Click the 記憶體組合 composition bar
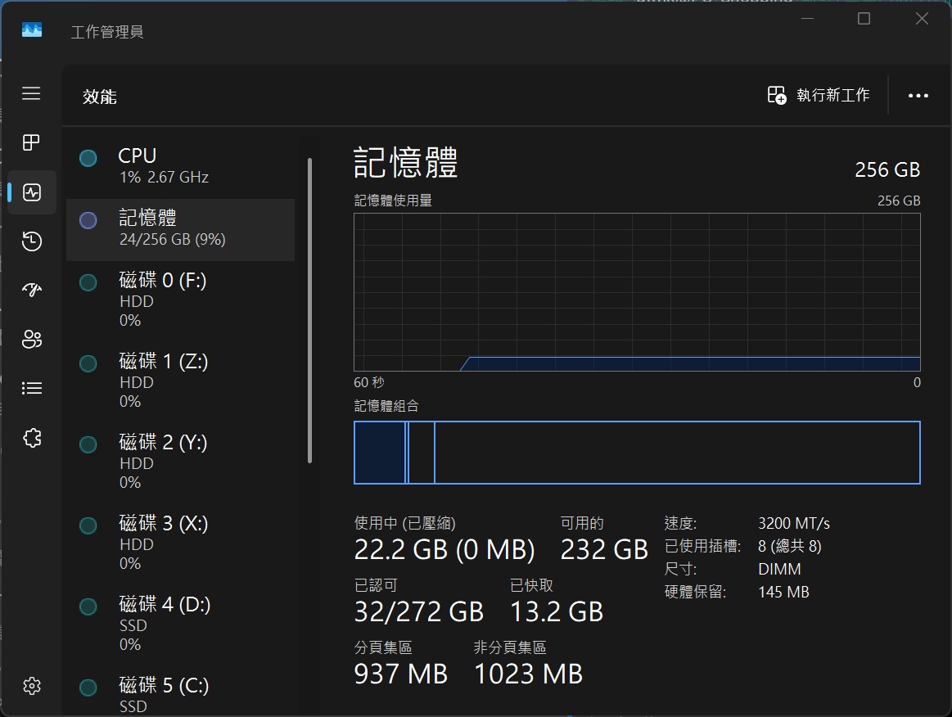Image resolution: width=952 pixels, height=717 pixels. pos(637,453)
